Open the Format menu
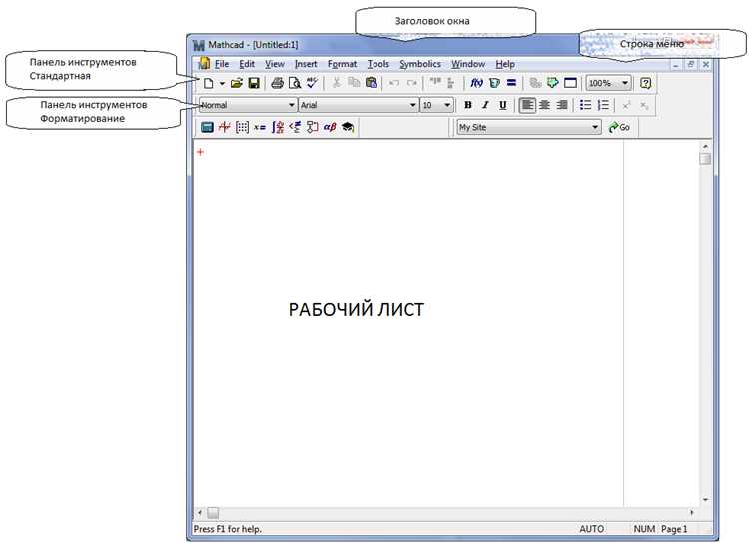Viewport: 749px width, 549px height. (342, 64)
